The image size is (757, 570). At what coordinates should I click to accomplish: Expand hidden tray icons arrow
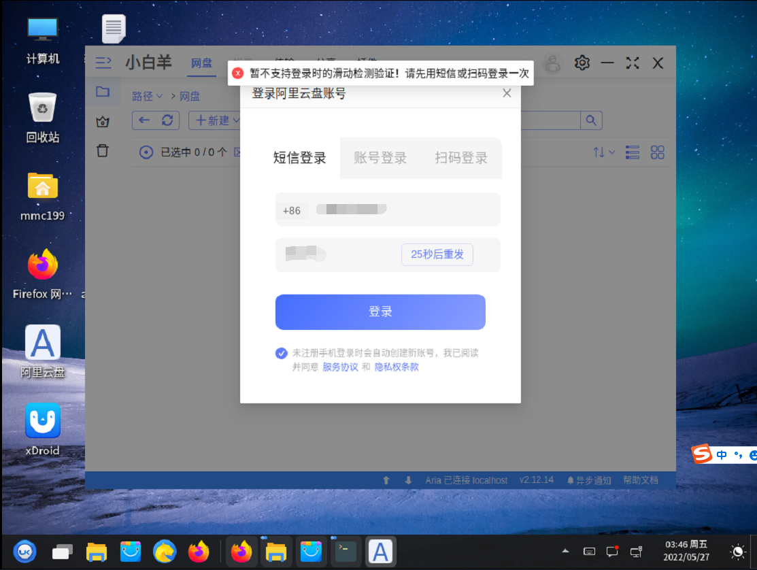pyautogui.click(x=565, y=551)
